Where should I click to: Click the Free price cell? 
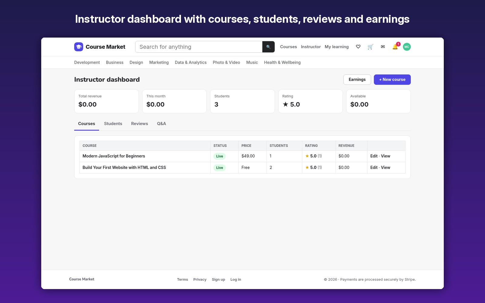pyautogui.click(x=253, y=168)
